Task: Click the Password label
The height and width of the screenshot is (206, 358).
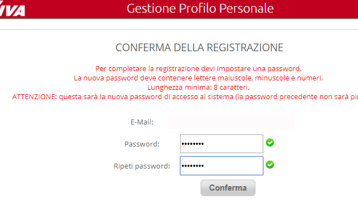Action: pos(142,144)
